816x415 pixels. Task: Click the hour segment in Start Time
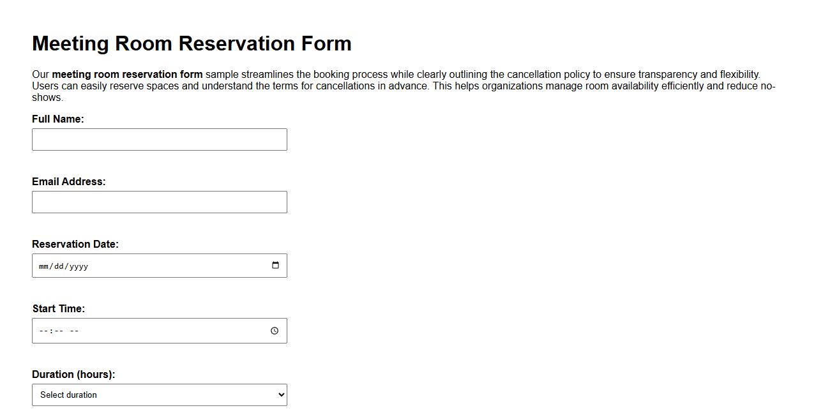[42, 331]
